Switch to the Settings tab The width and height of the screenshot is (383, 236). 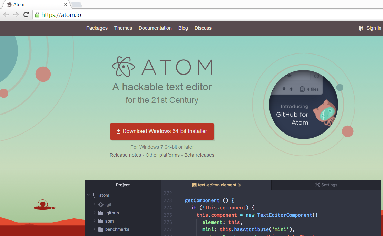tap(326, 185)
